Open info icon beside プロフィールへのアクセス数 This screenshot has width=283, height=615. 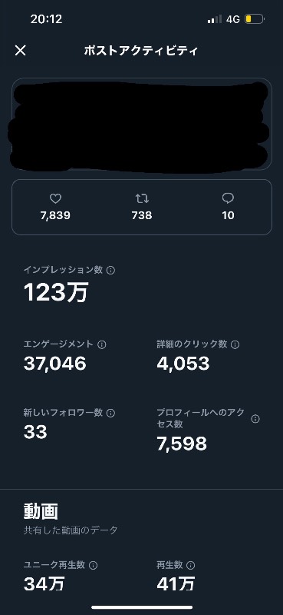click(x=255, y=419)
